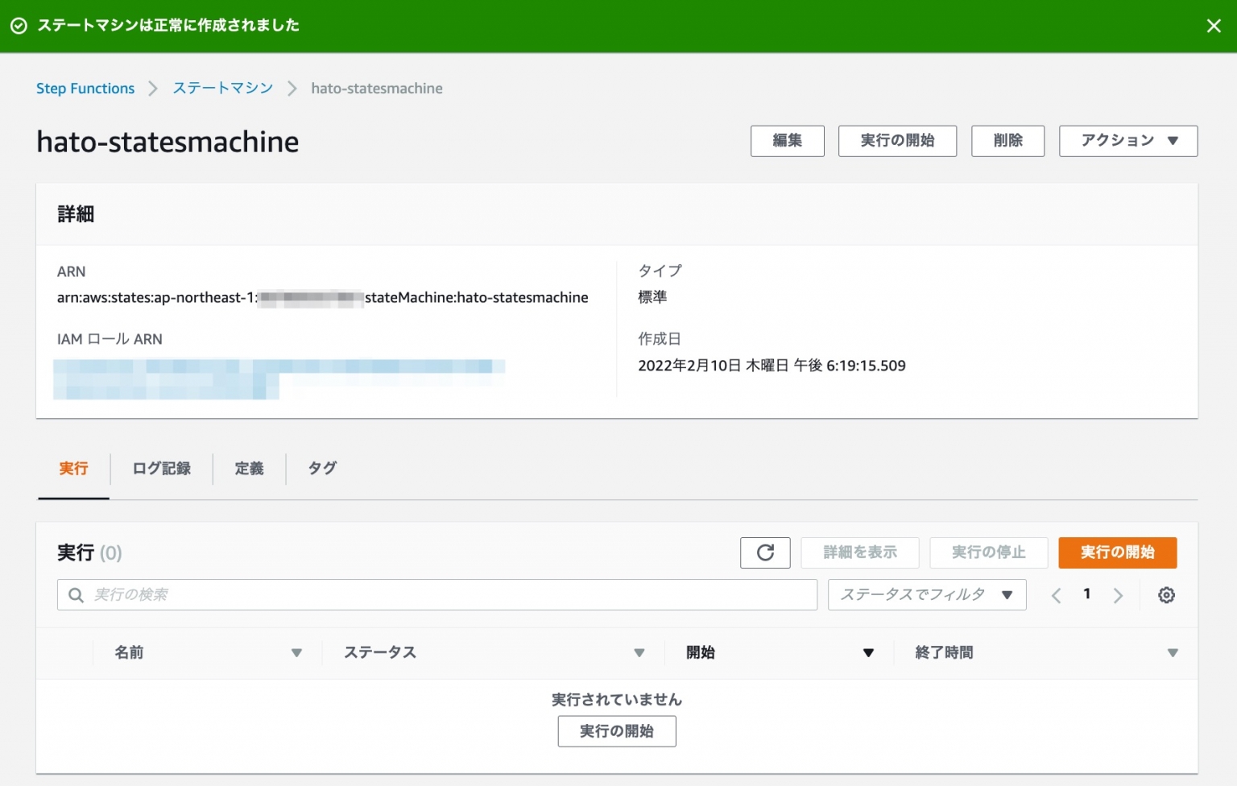
Task: Click the success checkmark icon in the green banner
Action: (19, 26)
